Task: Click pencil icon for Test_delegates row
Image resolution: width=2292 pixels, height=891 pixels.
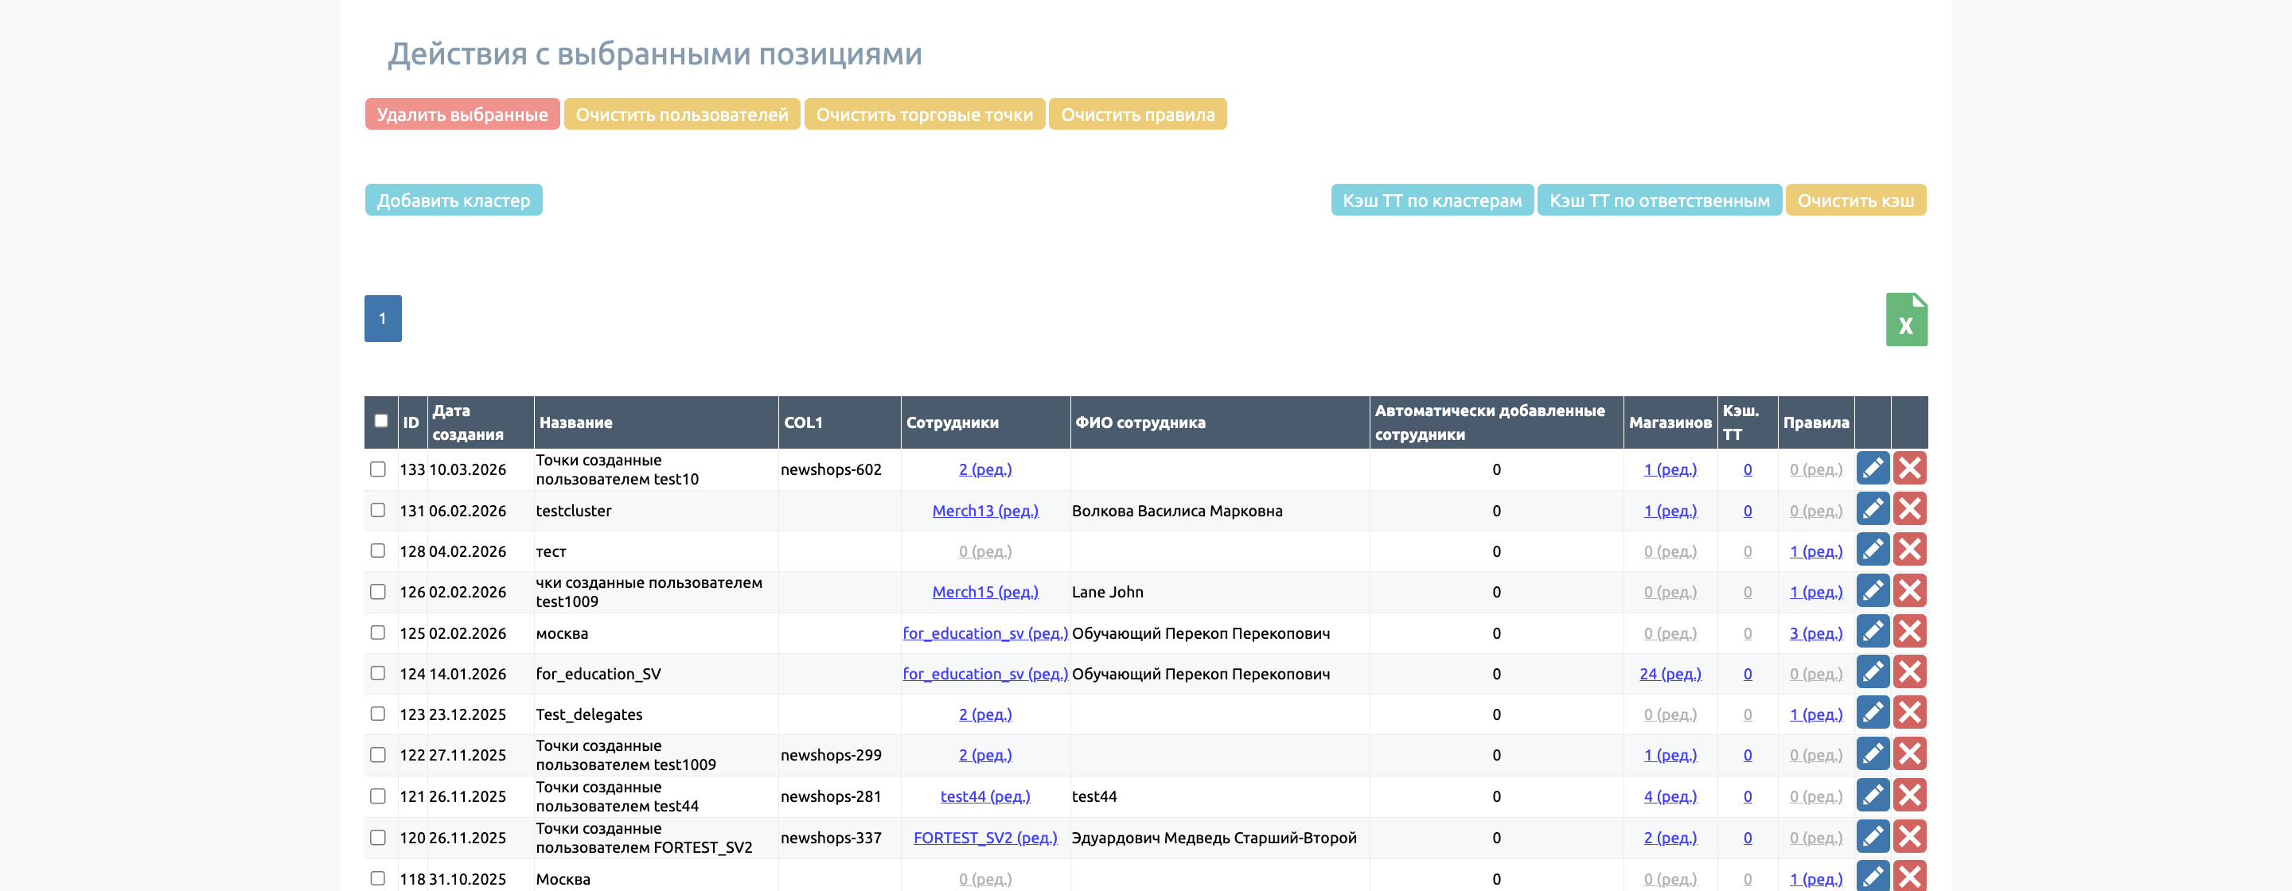Action: pos(1872,713)
